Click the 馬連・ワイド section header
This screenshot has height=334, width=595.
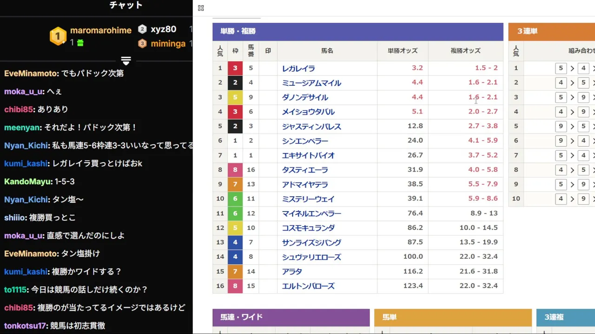point(291,317)
